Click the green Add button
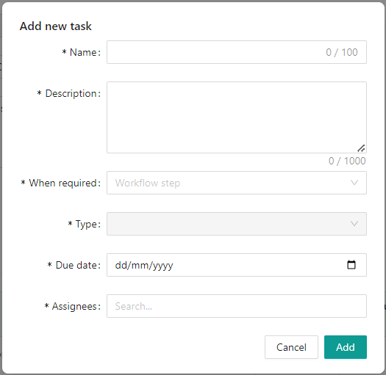Screen dimensions: 386x375 [346, 347]
